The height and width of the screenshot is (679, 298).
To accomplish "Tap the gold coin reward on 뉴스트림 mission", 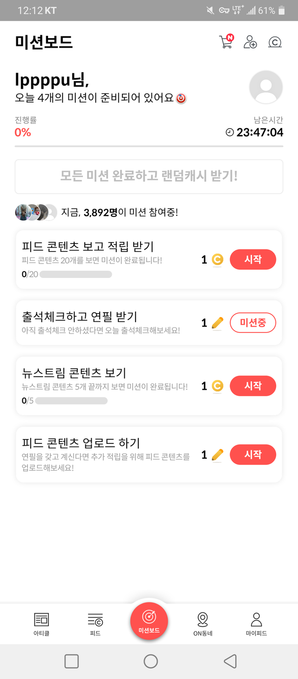I will click(x=217, y=386).
